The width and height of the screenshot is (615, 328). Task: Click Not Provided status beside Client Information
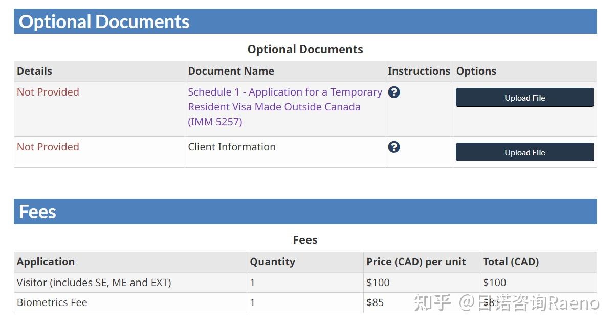click(x=48, y=147)
